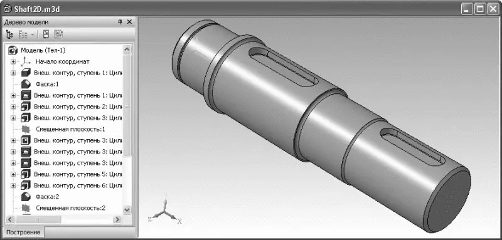This screenshot has height=240, width=502.
Task: Click the pin icon of Дерево модели panel
Action: coord(120,22)
